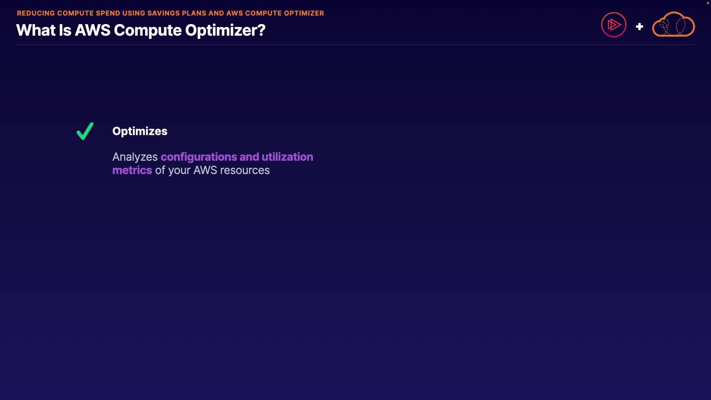Select the Optimizes heading
The height and width of the screenshot is (400, 711).
(140, 131)
